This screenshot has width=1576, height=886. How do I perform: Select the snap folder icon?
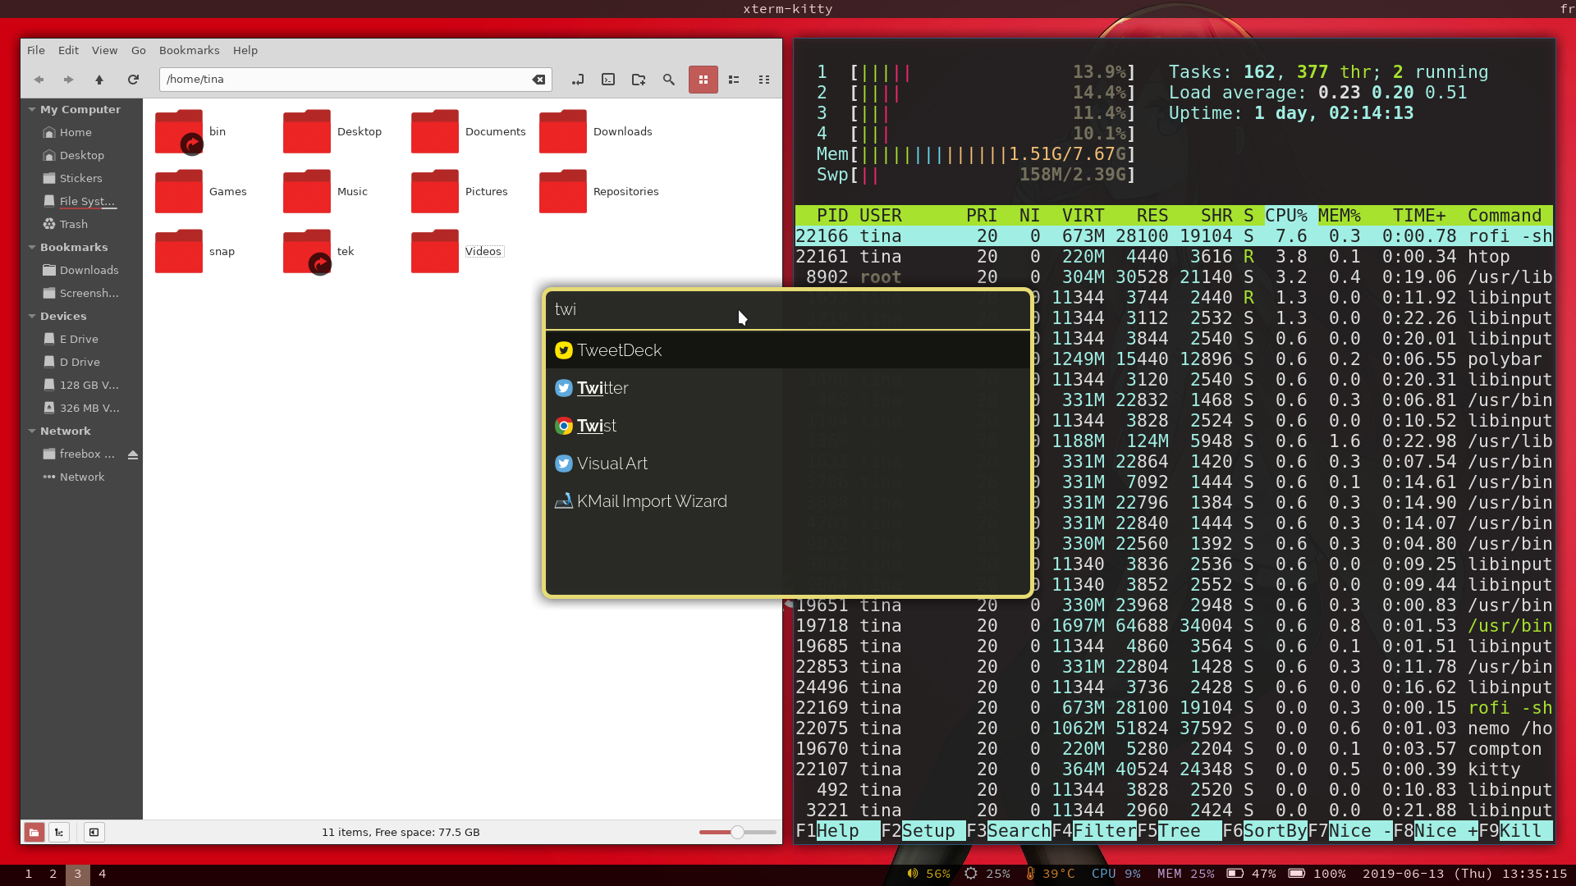[179, 251]
